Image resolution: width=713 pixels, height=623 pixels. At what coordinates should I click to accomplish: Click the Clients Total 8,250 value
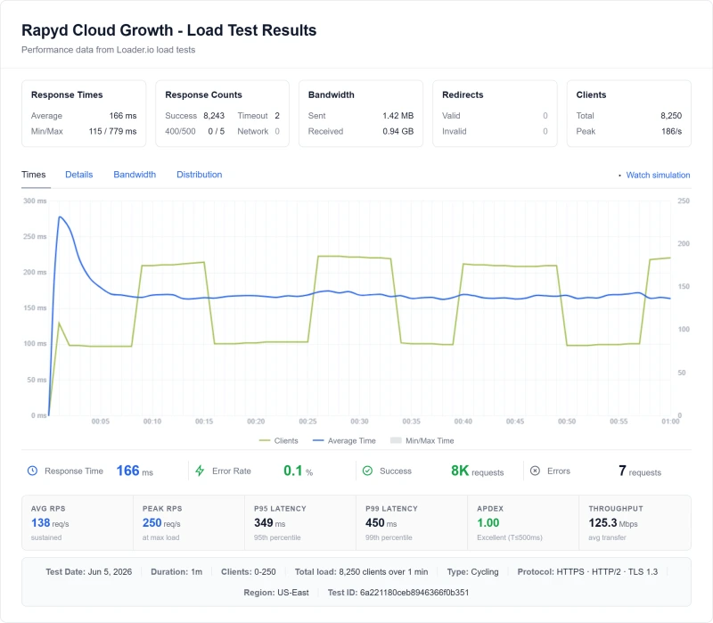point(671,116)
